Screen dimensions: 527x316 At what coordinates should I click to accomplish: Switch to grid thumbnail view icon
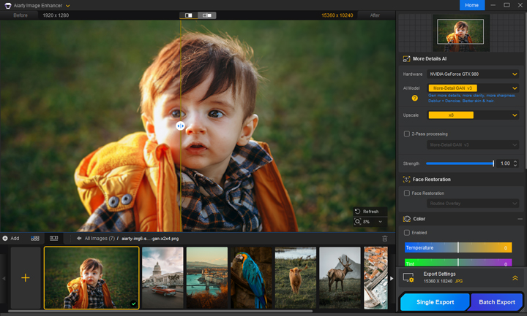pos(35,238)
